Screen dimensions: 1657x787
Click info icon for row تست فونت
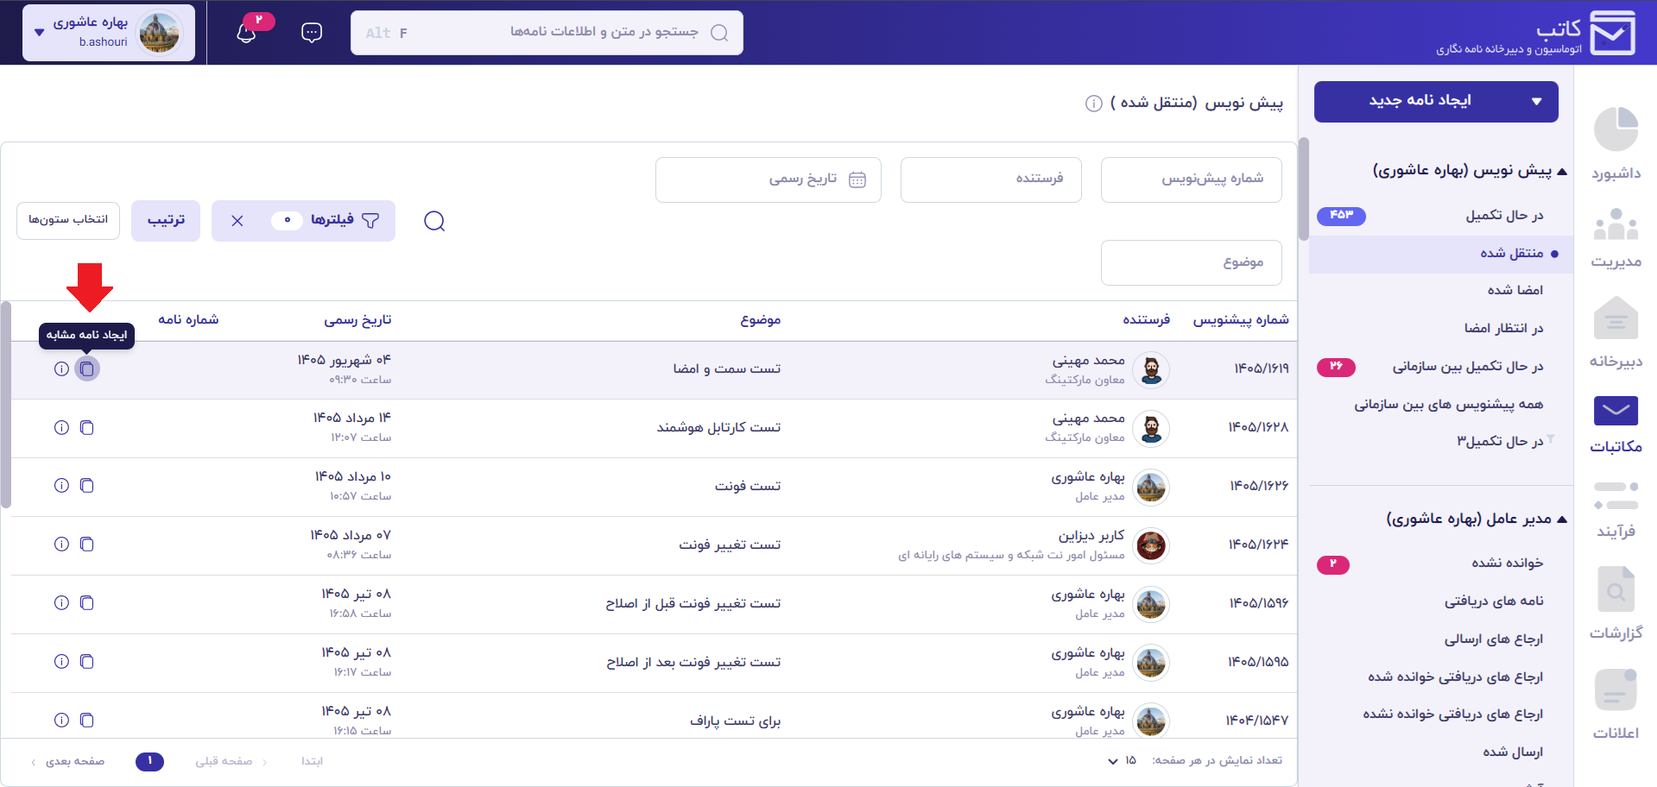[x=61, y=485]
